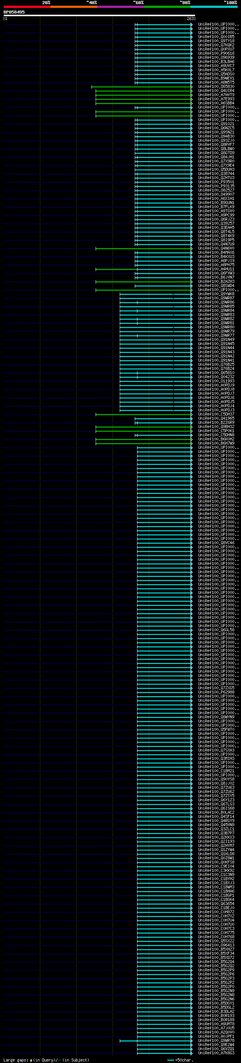Select the label UniRef100_B2Z6R9
Screen dimensions: 241x1063
coord(216,423)
